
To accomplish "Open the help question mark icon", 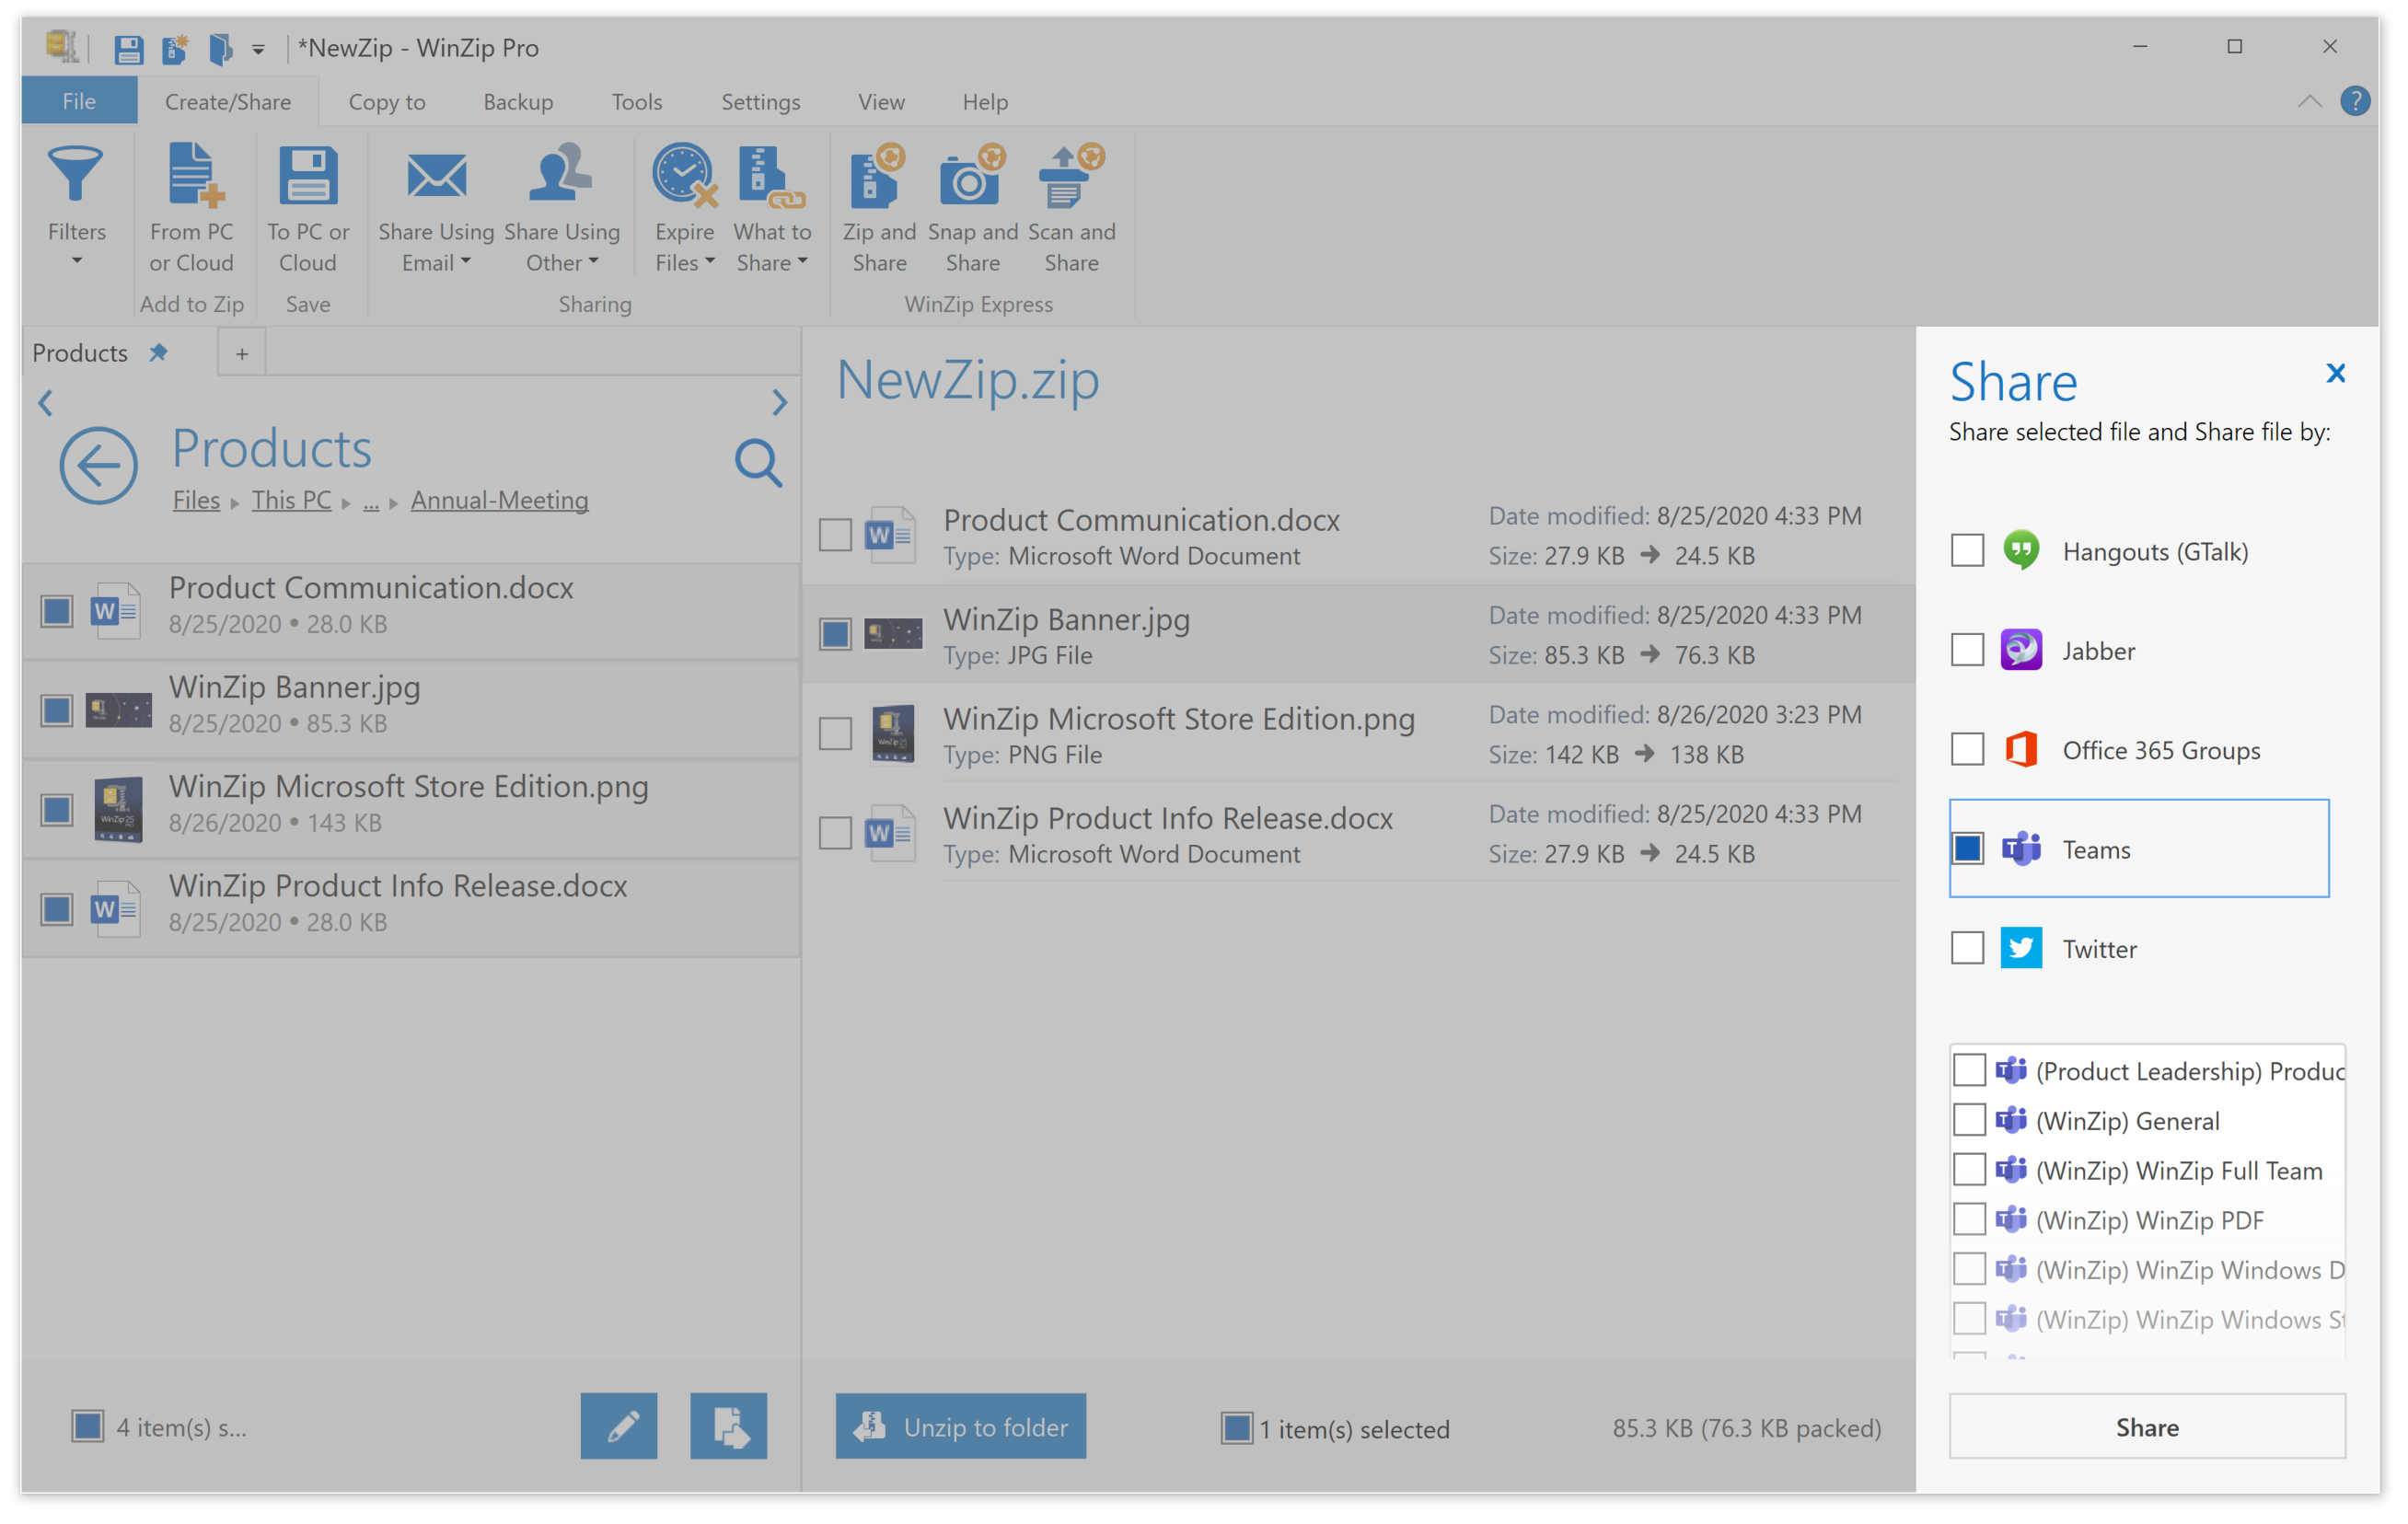I will click(x=2355, y=101).
